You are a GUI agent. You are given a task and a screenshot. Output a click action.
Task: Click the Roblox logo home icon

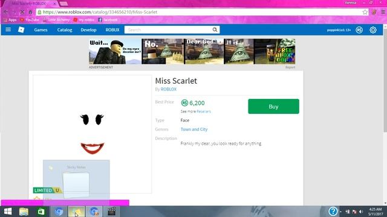coord(21,30)
